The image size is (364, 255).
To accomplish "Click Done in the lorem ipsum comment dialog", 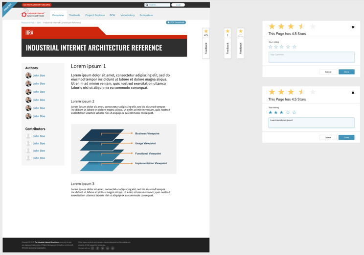I will [x=346, y=137].
